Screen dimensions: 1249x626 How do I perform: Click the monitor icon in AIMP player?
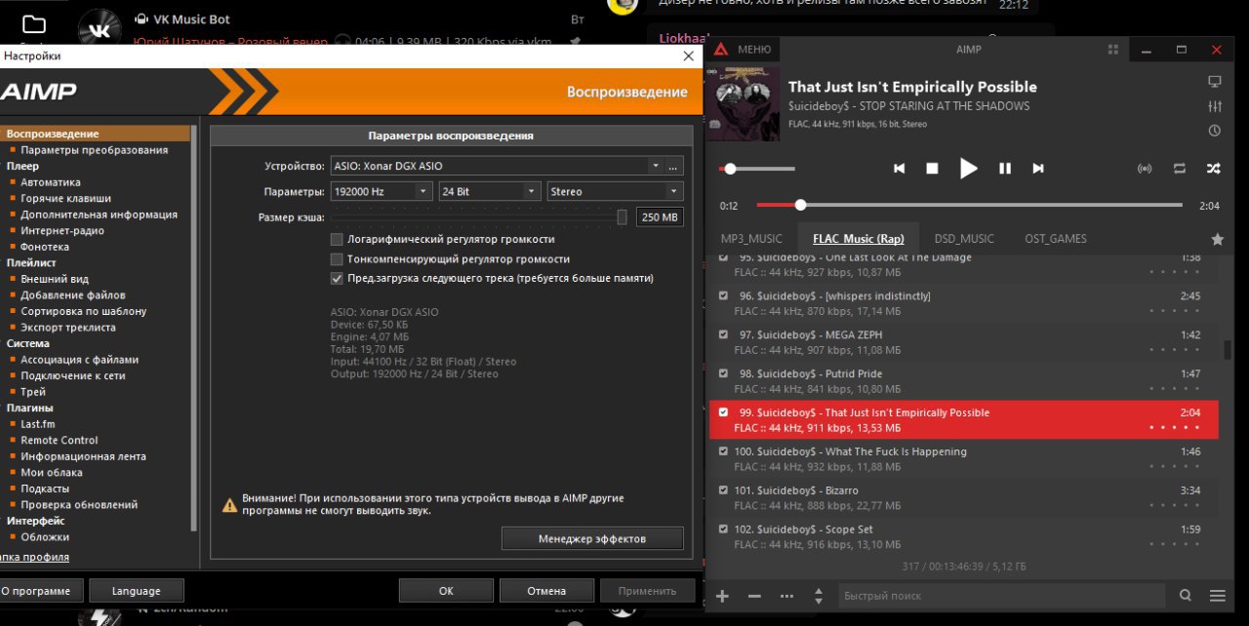coord(1215,82)
